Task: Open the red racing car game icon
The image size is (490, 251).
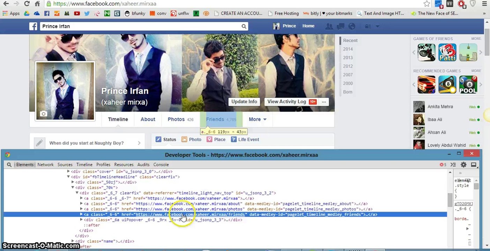Action: tap(426, 85)
